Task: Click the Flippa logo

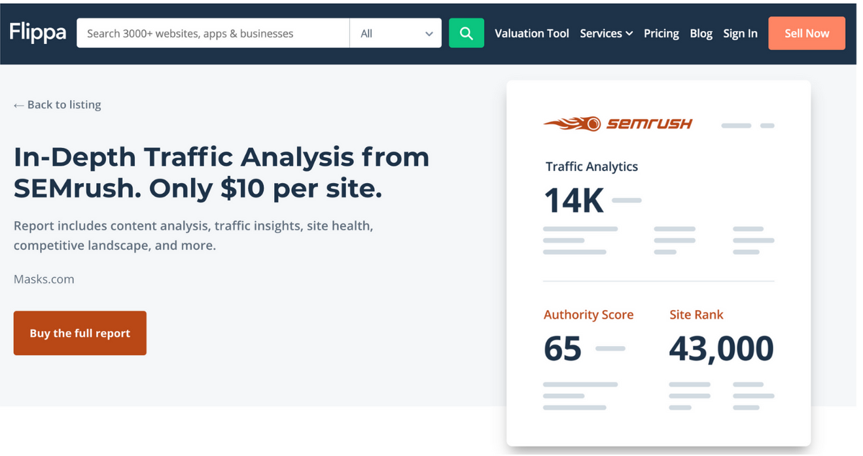Action: pyautogui.click(x=37, y=33)
